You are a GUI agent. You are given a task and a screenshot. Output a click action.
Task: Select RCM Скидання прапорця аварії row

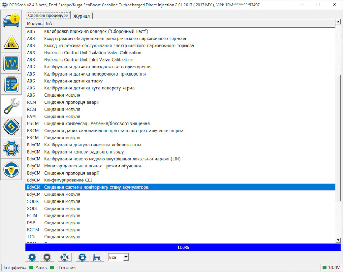click(180, 102)
